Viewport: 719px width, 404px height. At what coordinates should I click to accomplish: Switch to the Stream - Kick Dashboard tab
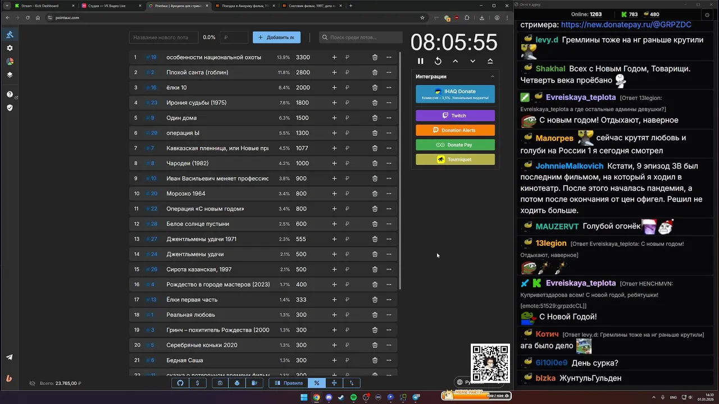pyautogui.click(x=44, y=6)
